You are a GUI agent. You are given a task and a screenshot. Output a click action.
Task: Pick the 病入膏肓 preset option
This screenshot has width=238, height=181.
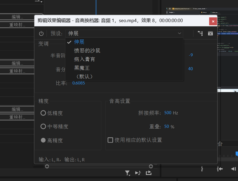(84, 59)
